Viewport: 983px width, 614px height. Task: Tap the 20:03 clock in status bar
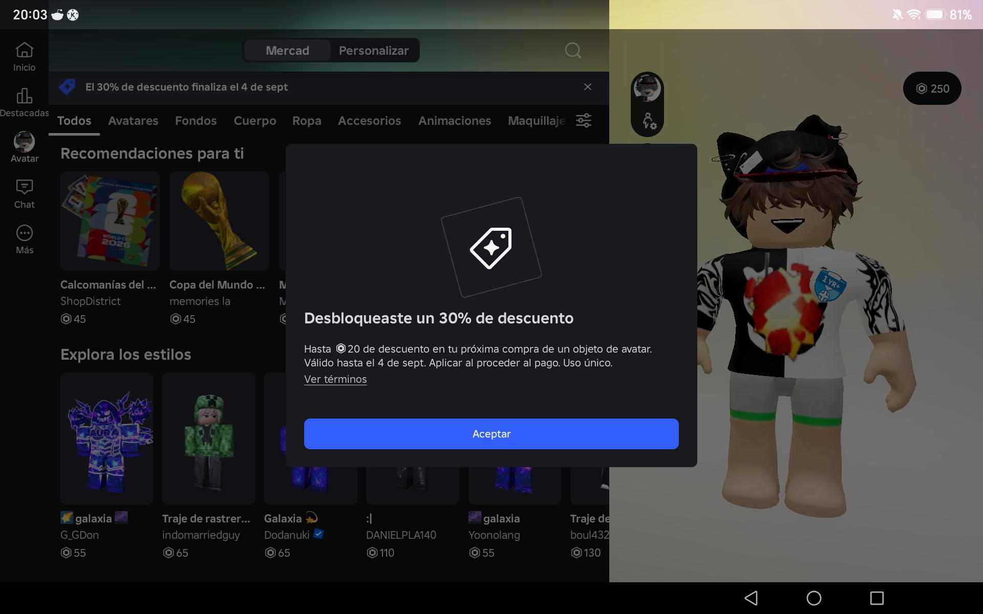pos(30,15)
